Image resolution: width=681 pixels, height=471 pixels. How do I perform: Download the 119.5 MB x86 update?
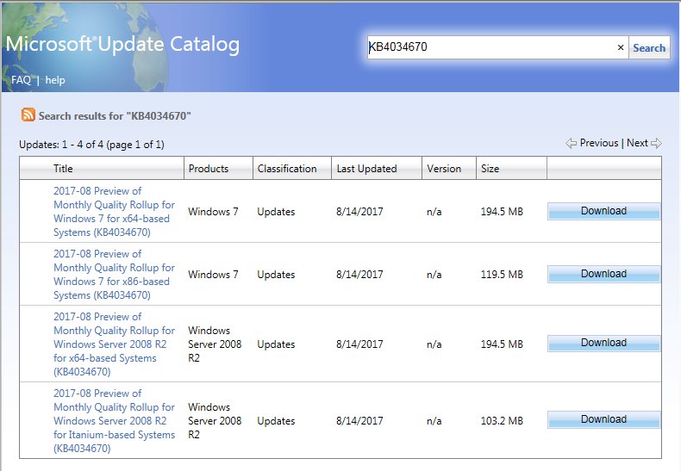click(603, 274)
